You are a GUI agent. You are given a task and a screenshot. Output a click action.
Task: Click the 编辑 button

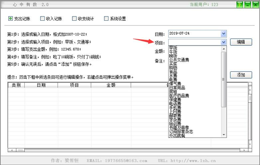[241, 42]
